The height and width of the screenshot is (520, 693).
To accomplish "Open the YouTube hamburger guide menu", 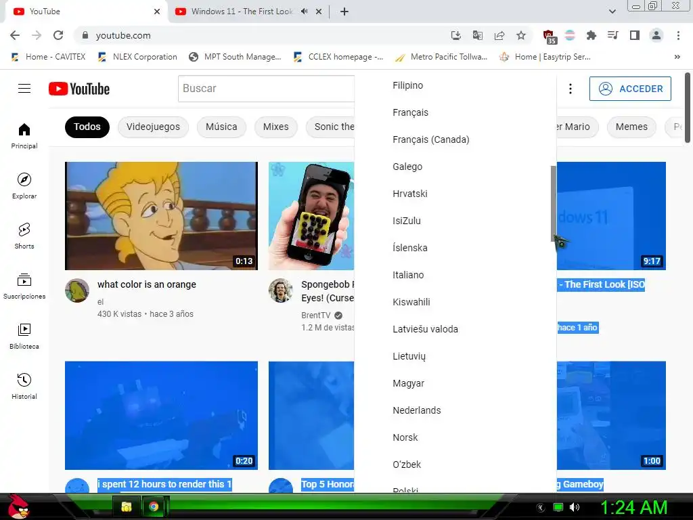I will point(24,89).
